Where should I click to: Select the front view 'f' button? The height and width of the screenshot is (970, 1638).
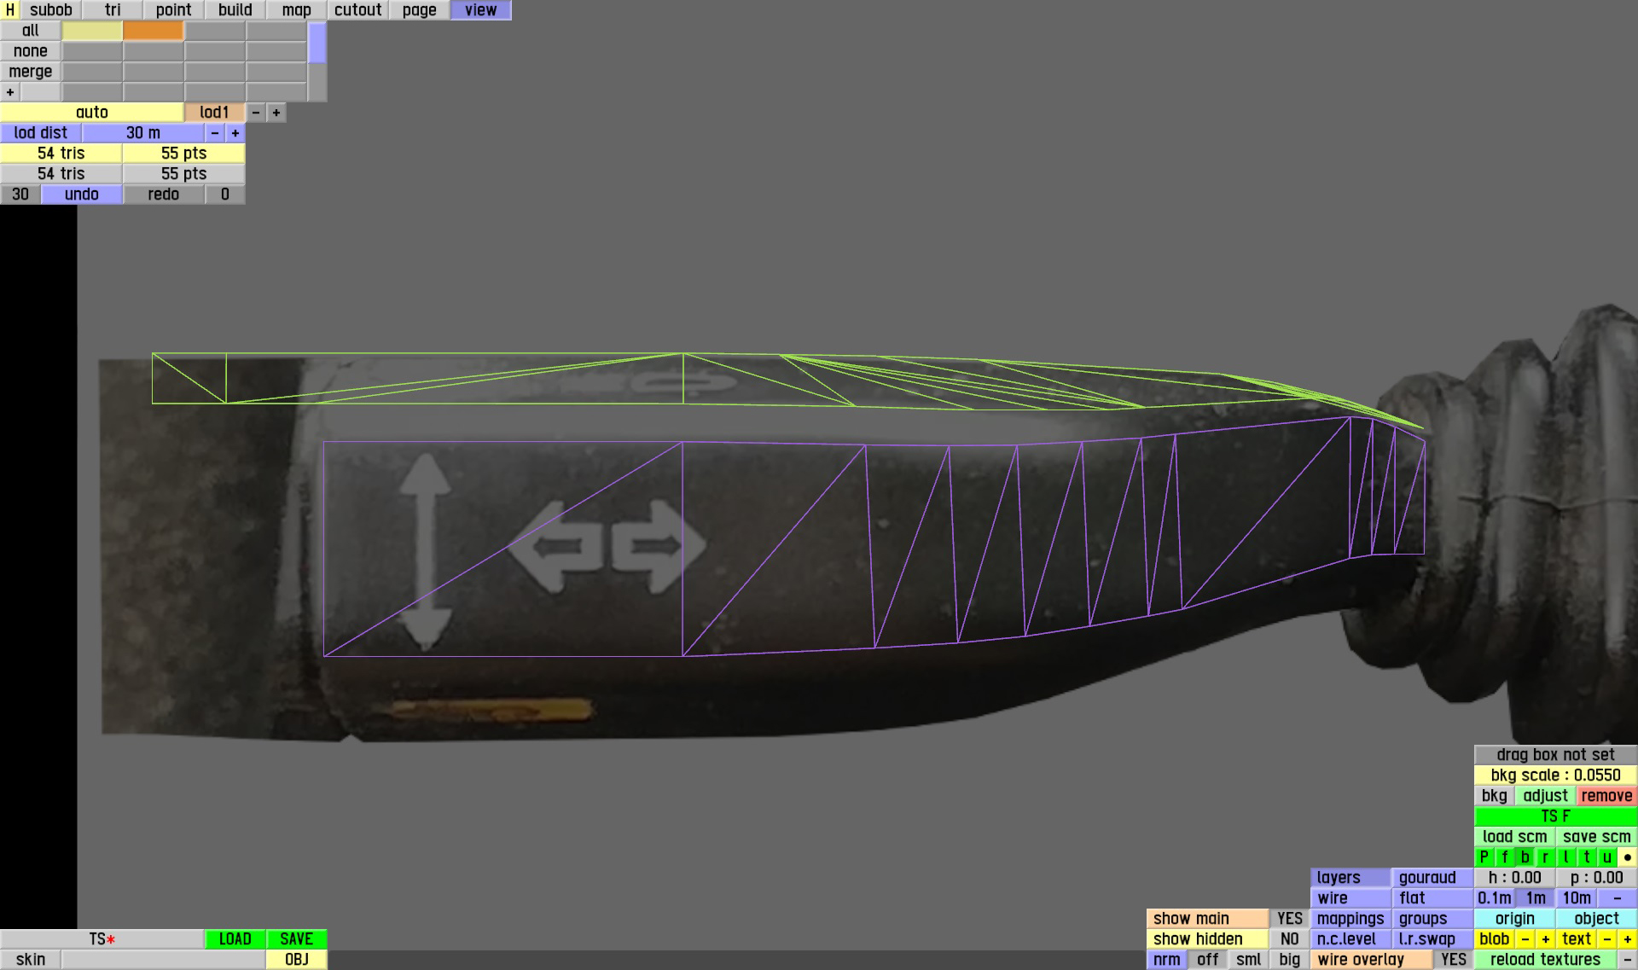coord(1504,857)
